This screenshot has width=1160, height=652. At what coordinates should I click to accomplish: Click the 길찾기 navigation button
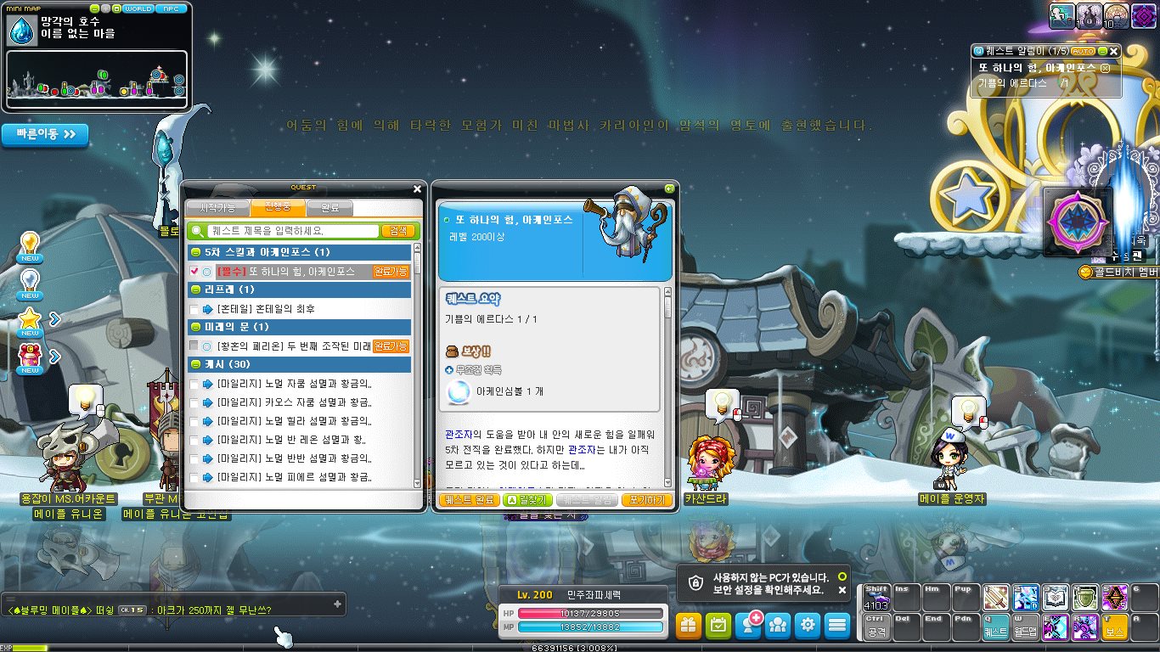(527, 500)
